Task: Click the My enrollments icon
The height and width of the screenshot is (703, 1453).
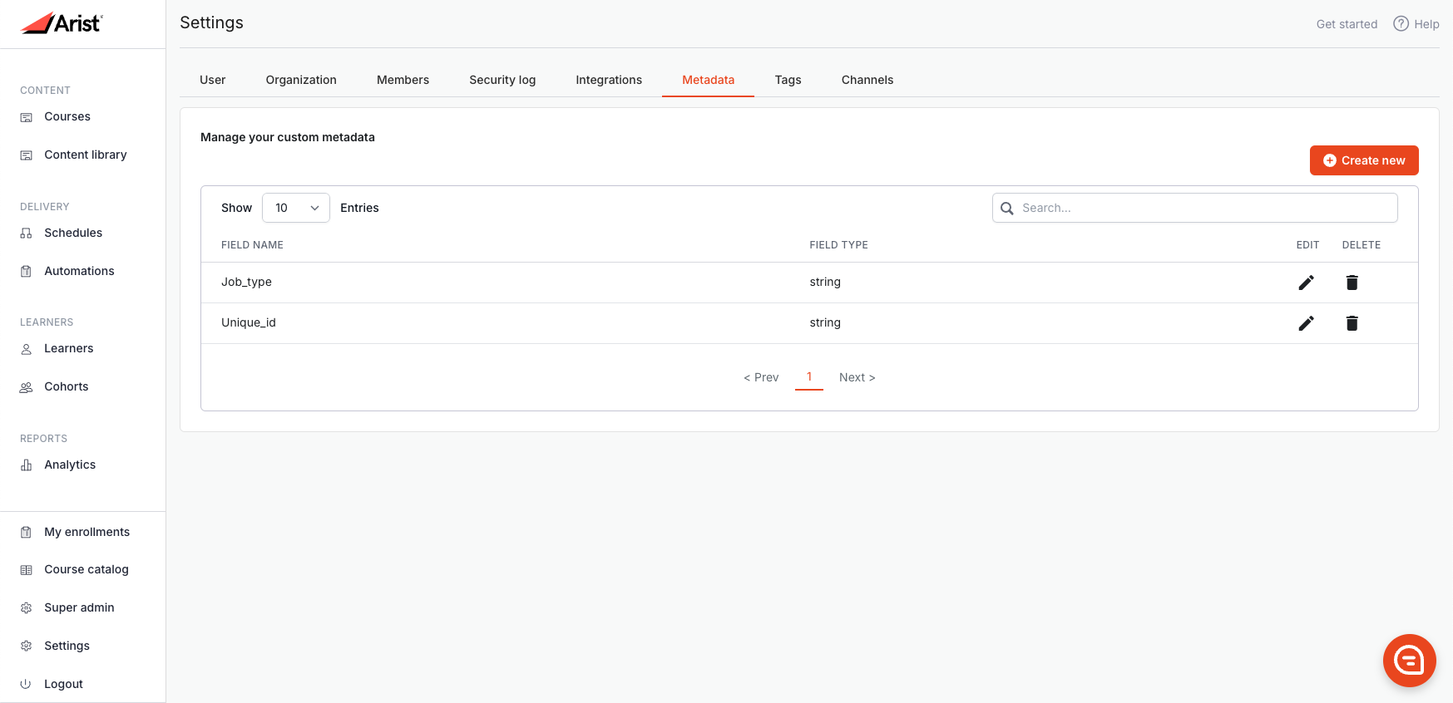Action: point(27,533)
